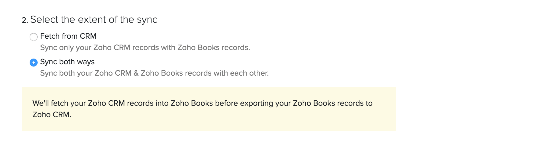The height and width of the screenshot is (145, 560).
Task: Click the "Fetch from CRM" option label
Action: [68, 36]
